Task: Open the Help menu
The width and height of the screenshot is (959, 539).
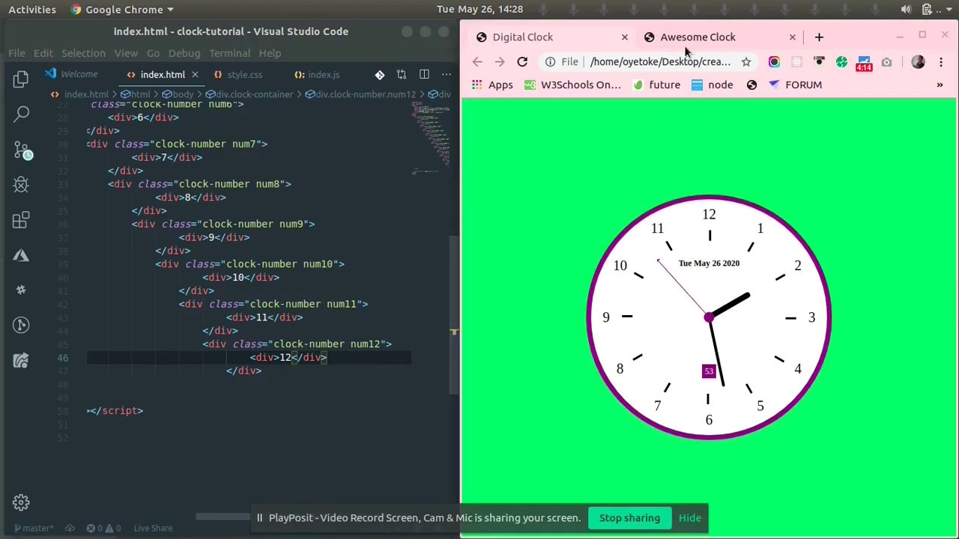Action: point(270,53)
